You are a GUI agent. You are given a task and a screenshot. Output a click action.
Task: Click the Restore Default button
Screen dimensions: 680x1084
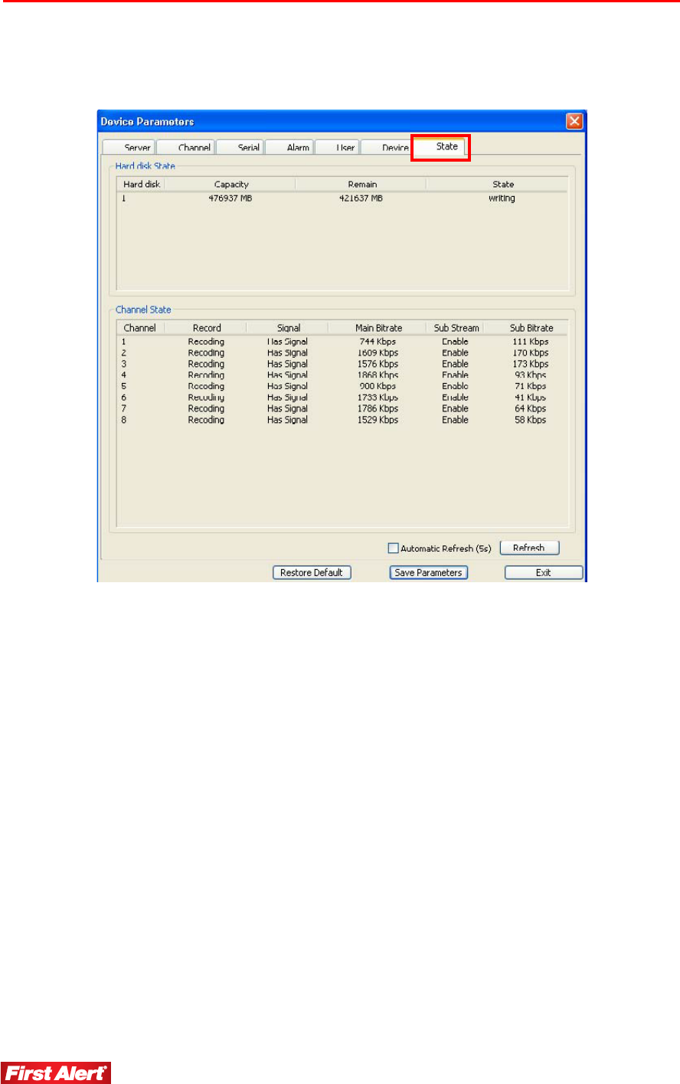click(312, 572)
